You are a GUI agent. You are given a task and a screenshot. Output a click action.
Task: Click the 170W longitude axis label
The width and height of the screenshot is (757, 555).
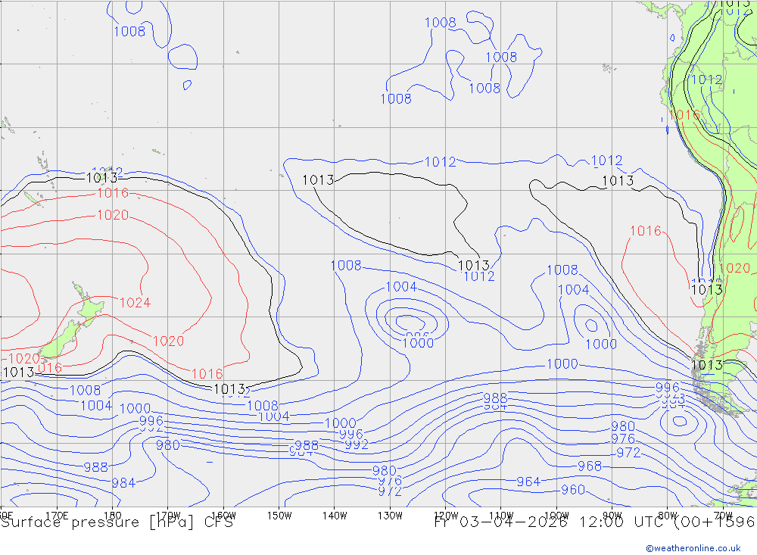(168, 516)
